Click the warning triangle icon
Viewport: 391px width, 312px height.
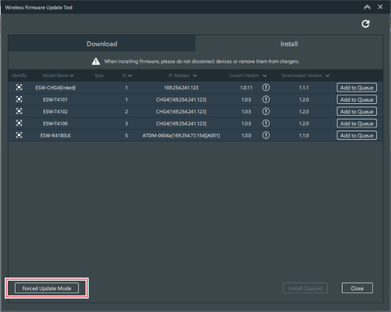click(96, 61)
